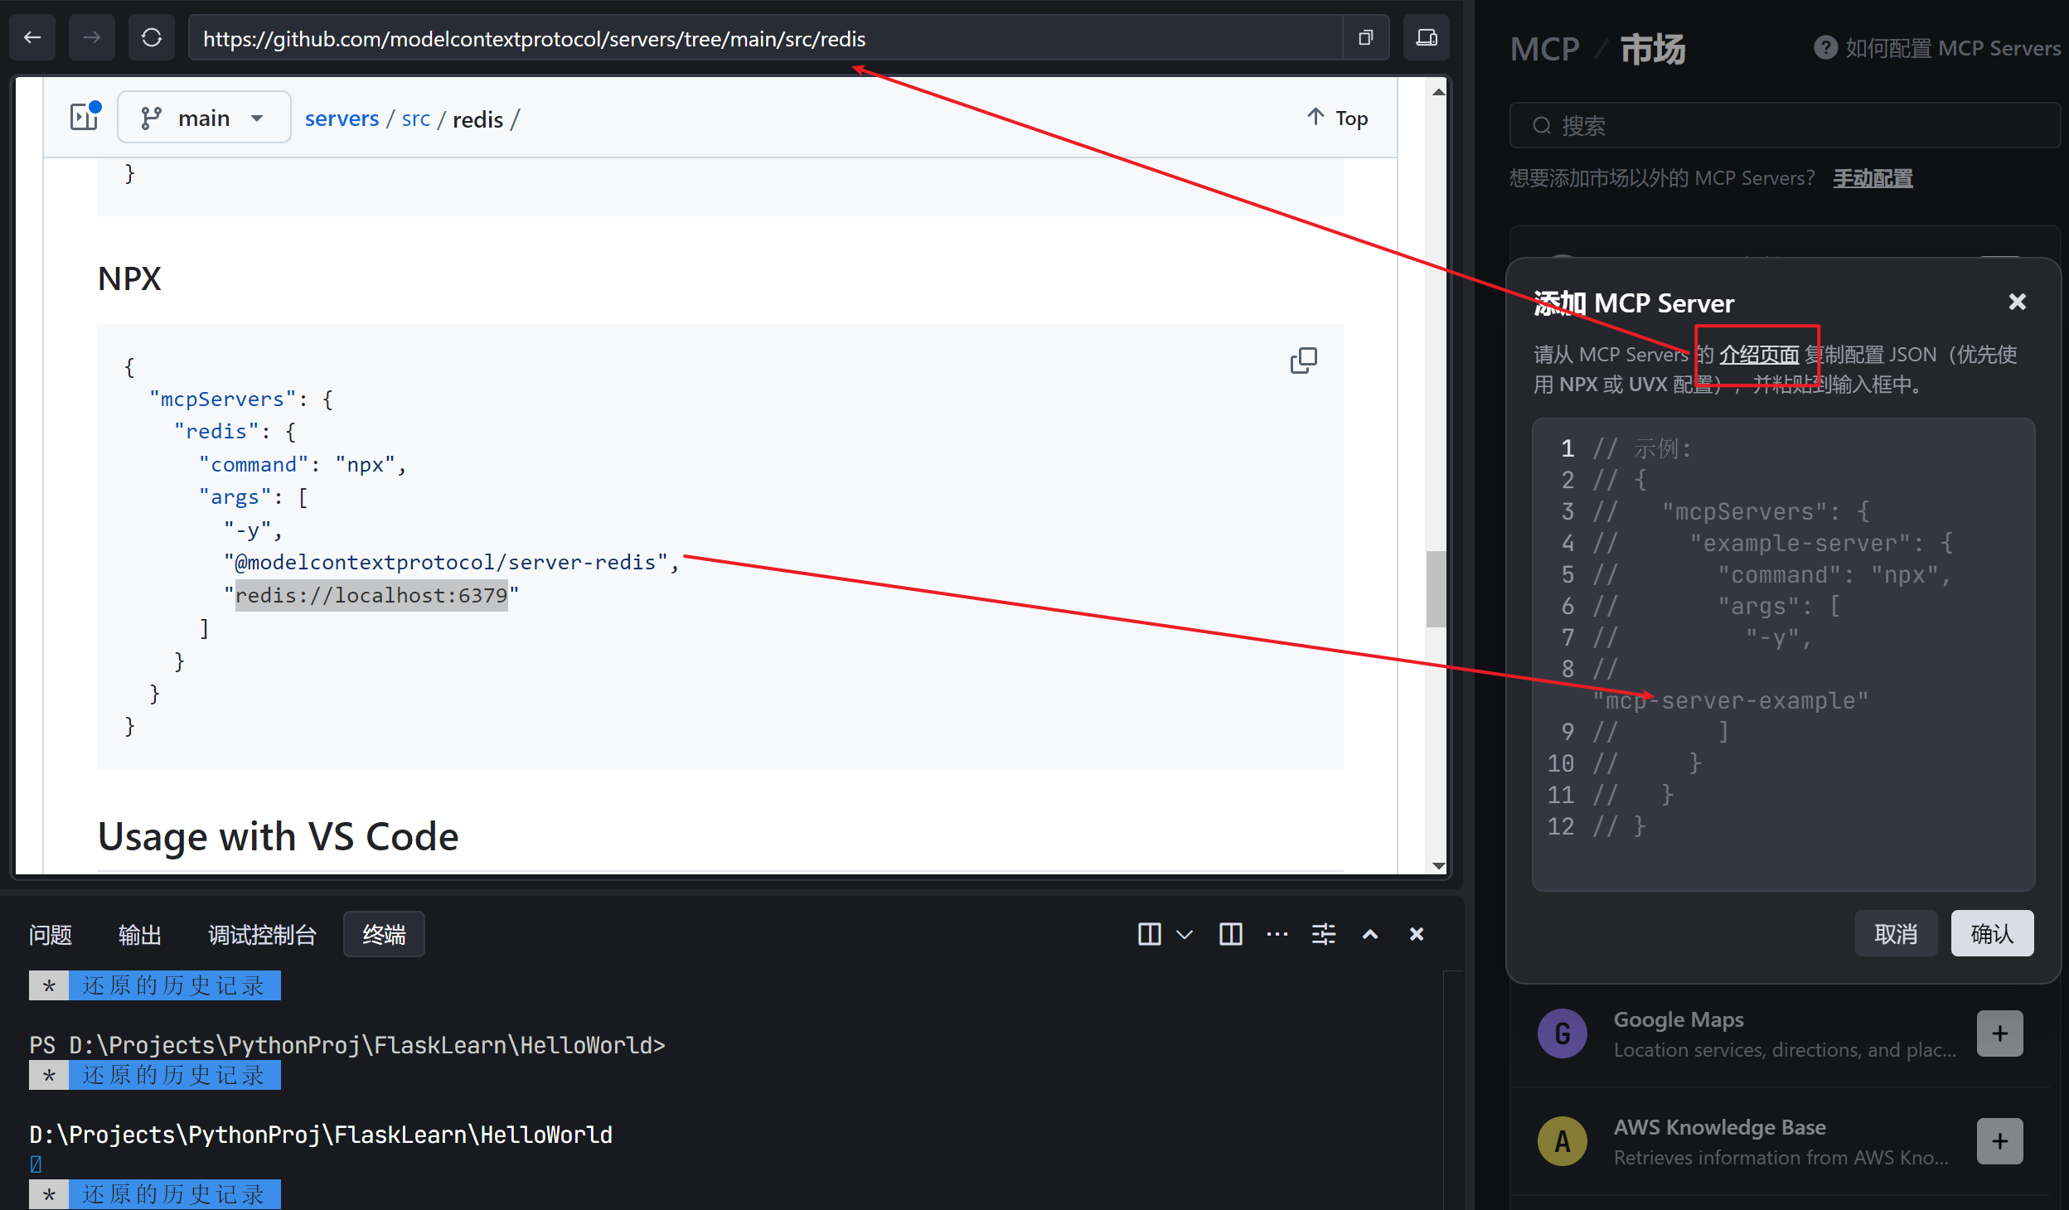
Task: Focus the browser URL address field
Action: tap(764, 38)
